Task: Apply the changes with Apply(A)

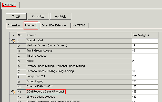Action: [61, 16]
